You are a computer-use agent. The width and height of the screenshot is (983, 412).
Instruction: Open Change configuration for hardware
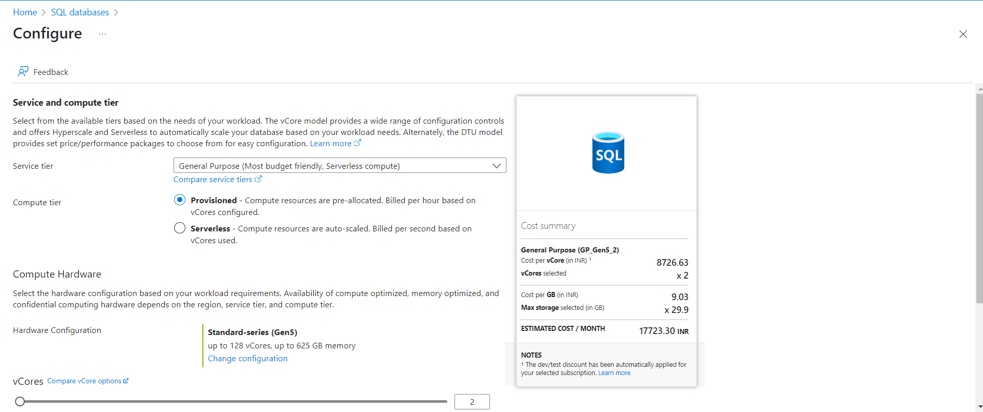pyautogui.click(x=248, y=358)
